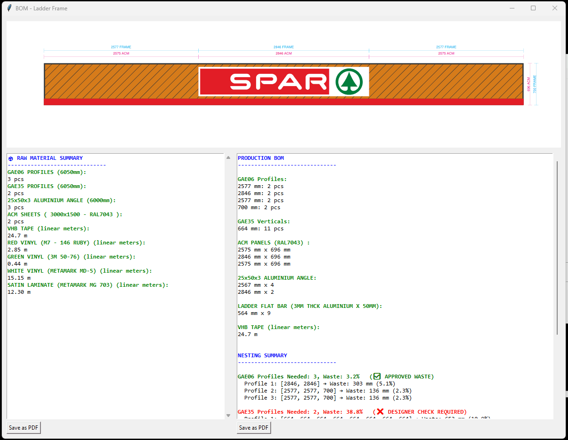
Task: Click GAE35 PROFILES (6050mm) line
Action: tap(47, 186)
